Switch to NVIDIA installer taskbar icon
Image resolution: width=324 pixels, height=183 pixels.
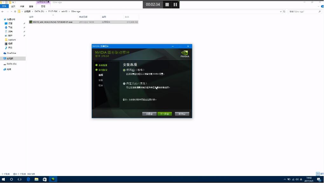click(x=53, y=179)
